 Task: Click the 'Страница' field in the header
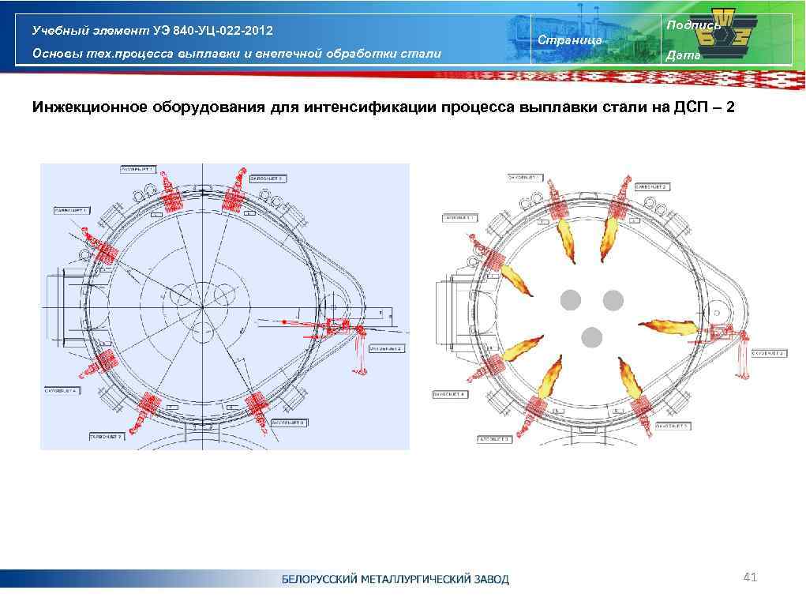tap(569, 40)
